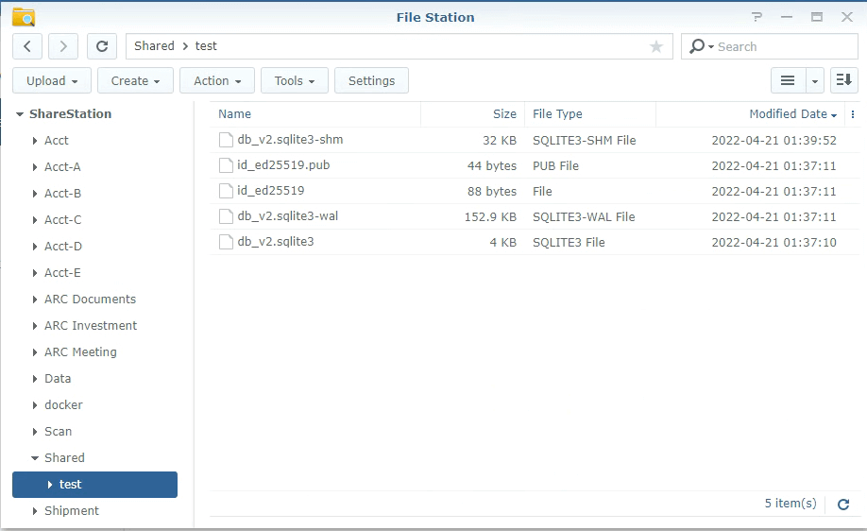The height and width of the screenshot is (531, 867).
Task: Expand the view mode dropdown arrow
Action: click(x=815, y=81)
